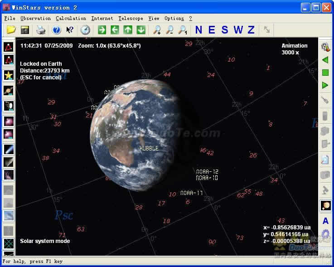The width and height of the screenshot is (334, 267).
Task: Open the Calculation menu
Action: tap(71, 19)
